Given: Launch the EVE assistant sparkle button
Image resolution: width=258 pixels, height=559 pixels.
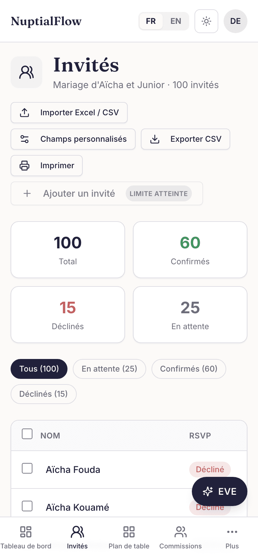Looking at the screenshot, I should tap(220, 491).
